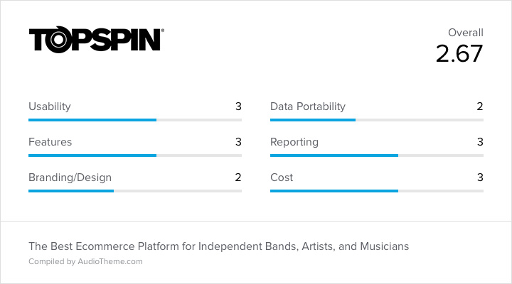Click the Data Portability rating bar

click(377, 120)
